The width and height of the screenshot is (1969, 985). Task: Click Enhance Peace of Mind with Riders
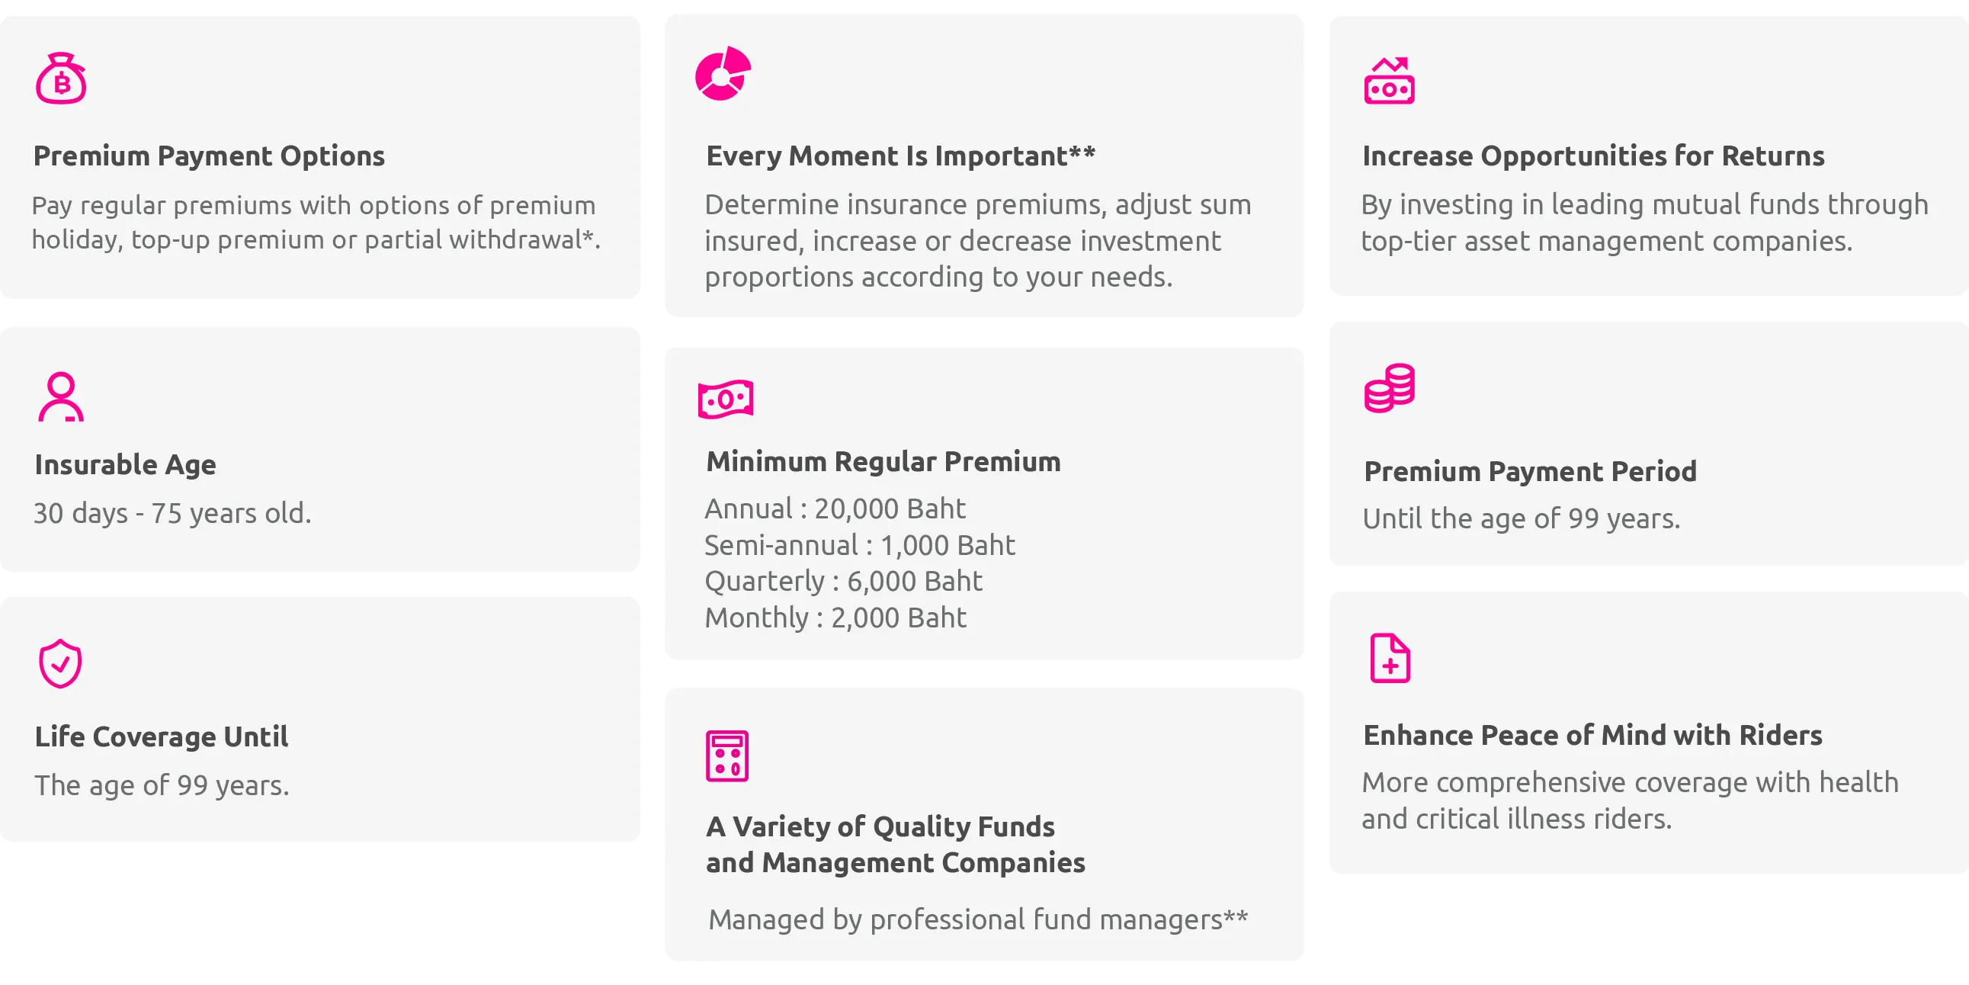pos(1592,735)
